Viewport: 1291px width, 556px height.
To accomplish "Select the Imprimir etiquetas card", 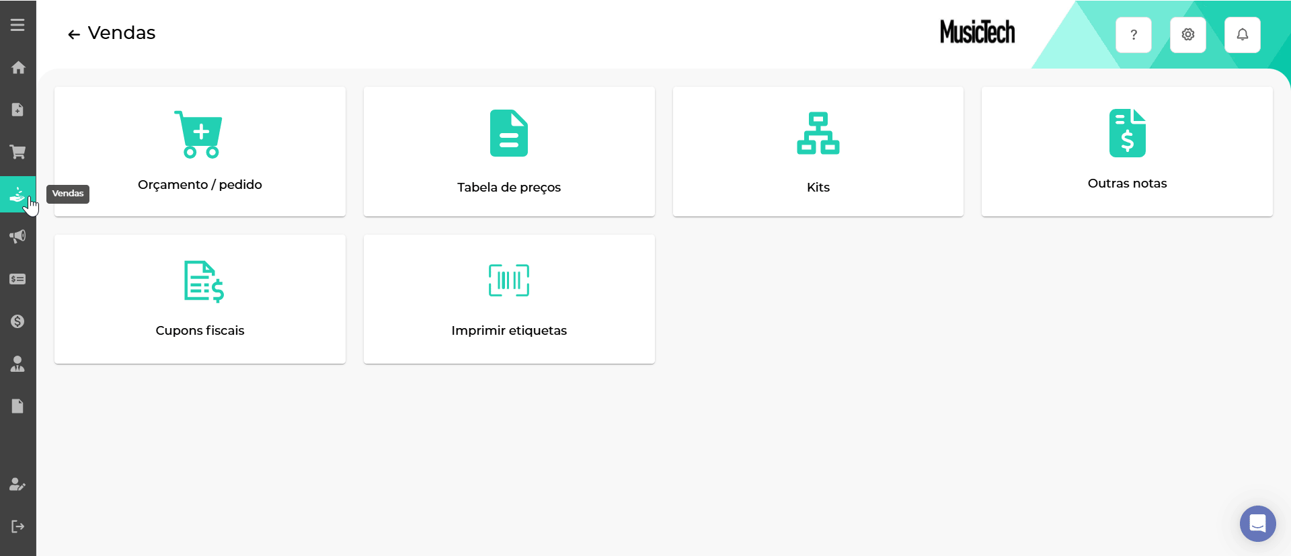I will point(509,299).
